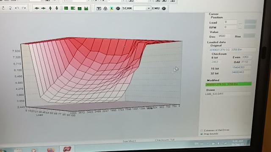Click the green battery-shaped toolbar icon
Image resolution: width=271 pixels, height=152 pixels.
(86, 8)
